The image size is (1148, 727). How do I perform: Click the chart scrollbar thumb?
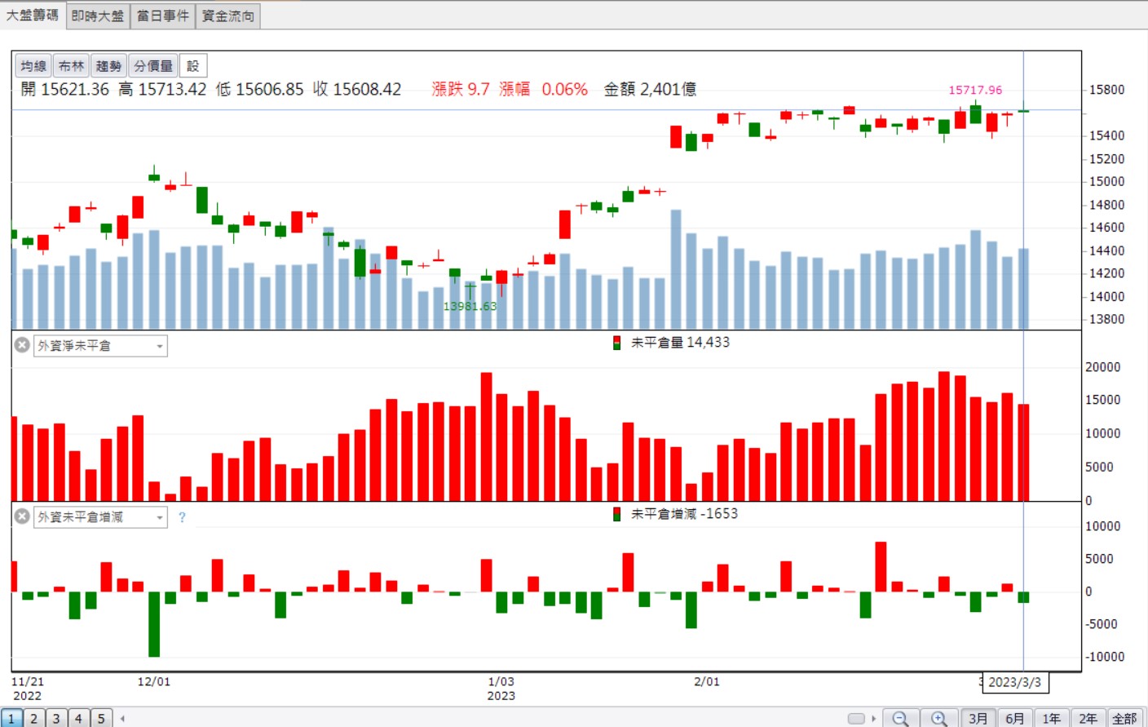click(856, 719)
